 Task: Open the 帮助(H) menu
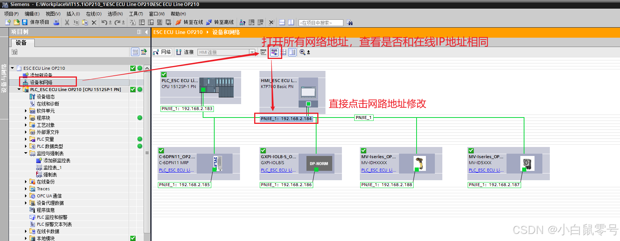pos(178,14)
